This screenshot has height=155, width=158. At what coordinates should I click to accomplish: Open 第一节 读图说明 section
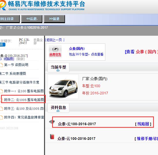tap(16, 65)
